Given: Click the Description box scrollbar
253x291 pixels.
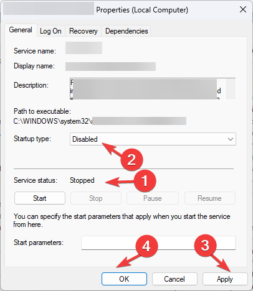Looking at the screenshot, I should click(x=231, y=89).
